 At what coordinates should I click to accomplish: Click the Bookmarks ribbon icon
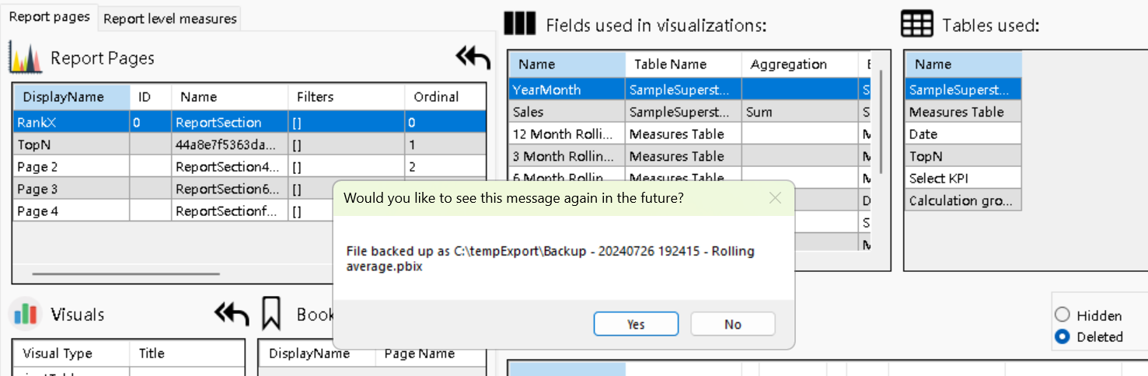click(270, 314)
